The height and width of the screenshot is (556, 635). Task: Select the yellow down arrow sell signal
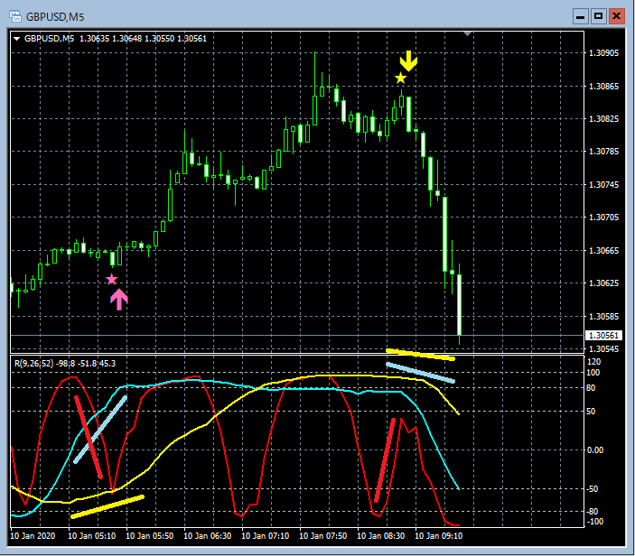tap(408, 60)
